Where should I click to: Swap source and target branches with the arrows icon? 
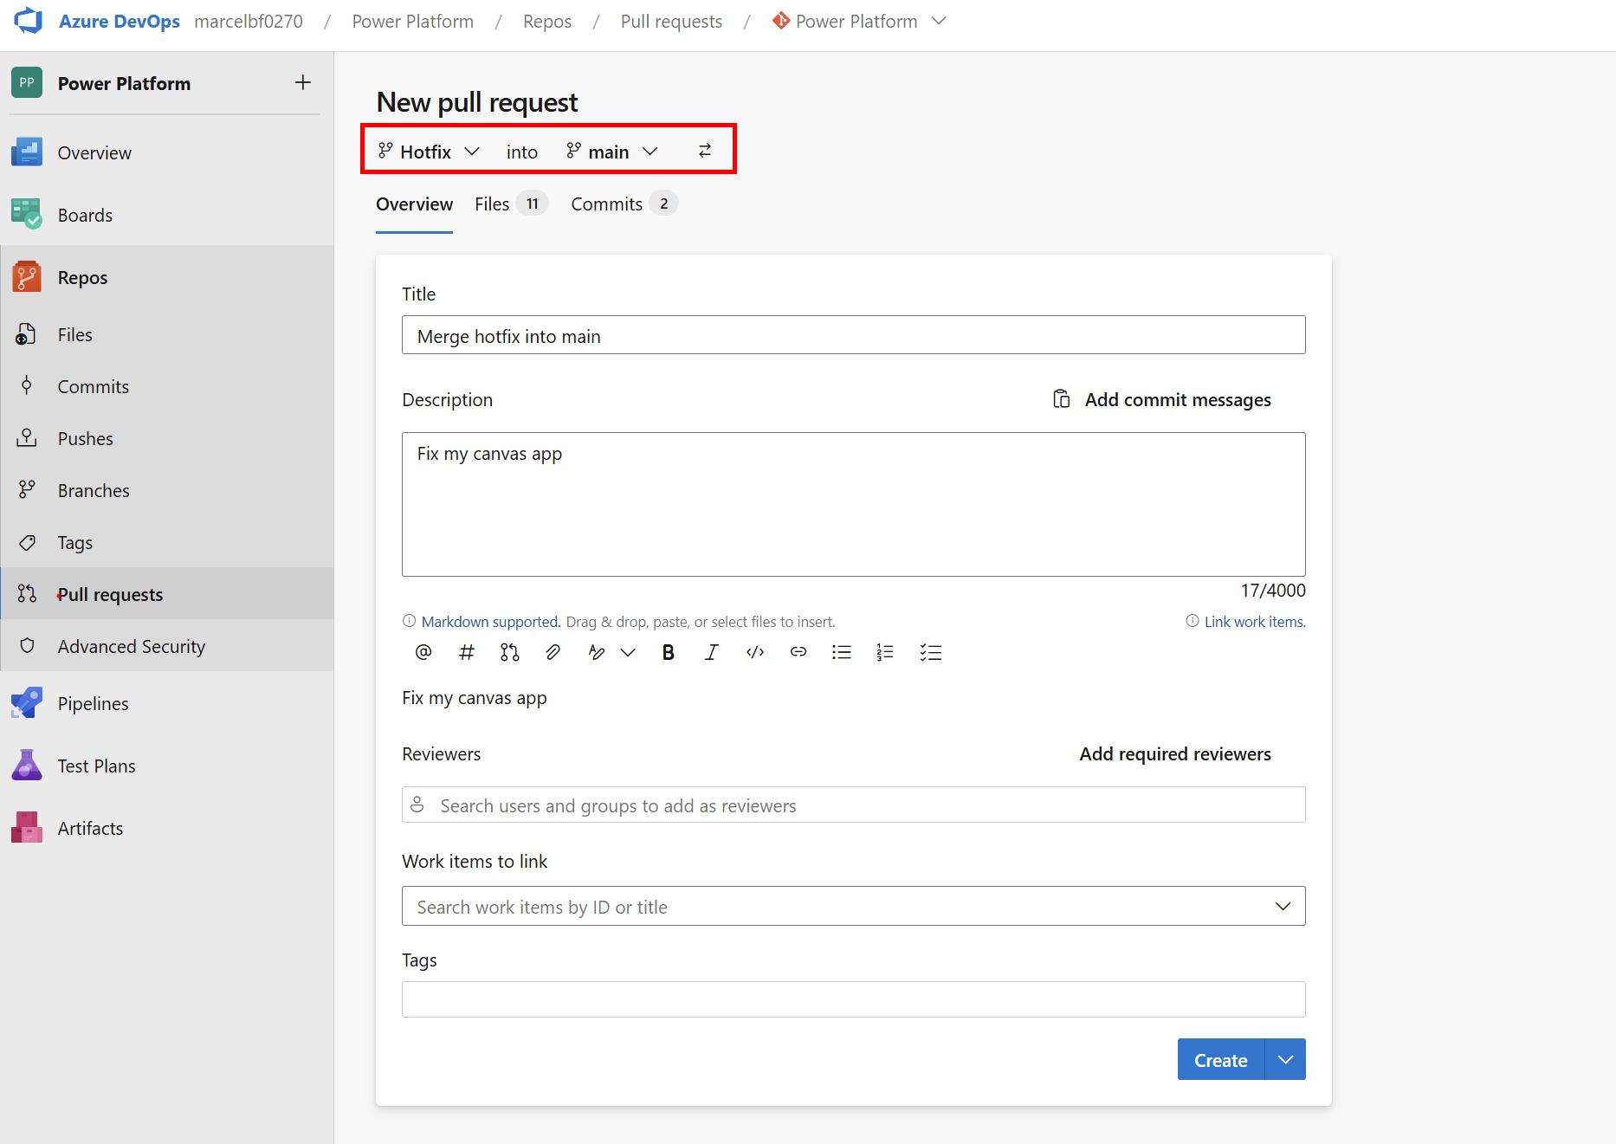(x=705, y=150)
